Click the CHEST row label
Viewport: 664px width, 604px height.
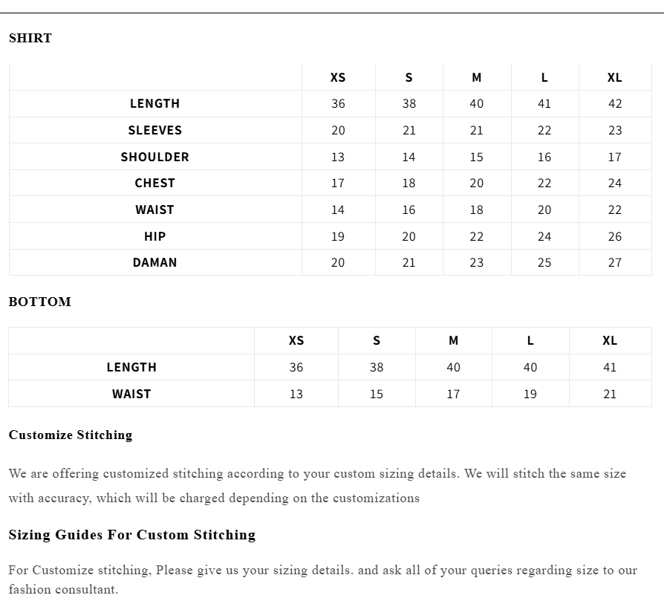click(x=155, y=183)
